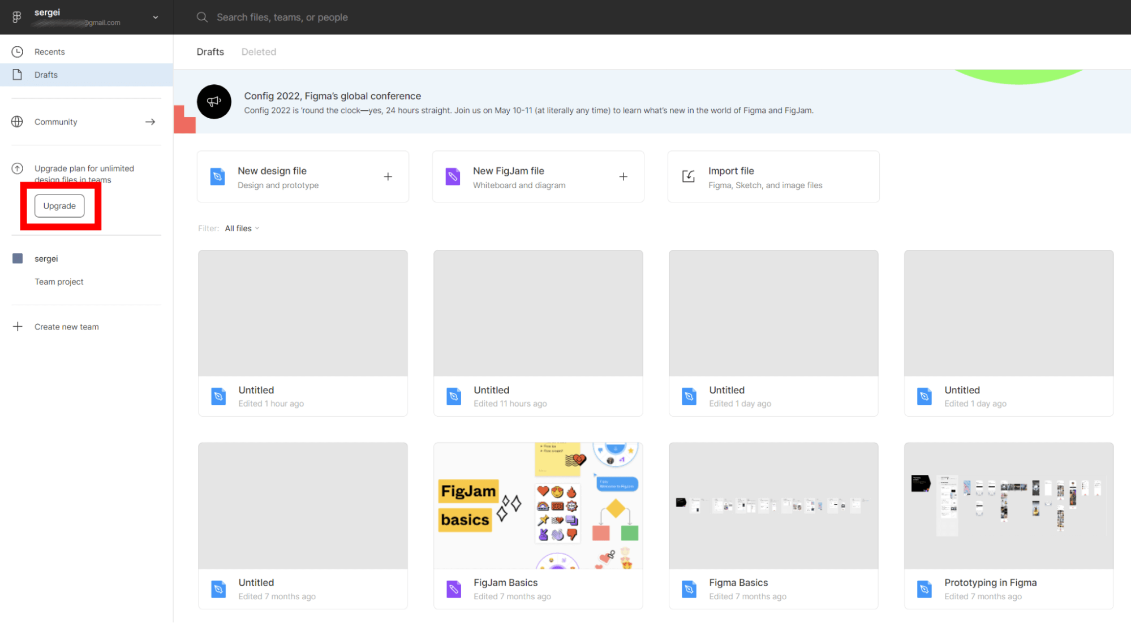Image resolution: width=1131 pixels, height=623 pixels.
Task: Click the Create new team icon
Action: click(17, 326)
